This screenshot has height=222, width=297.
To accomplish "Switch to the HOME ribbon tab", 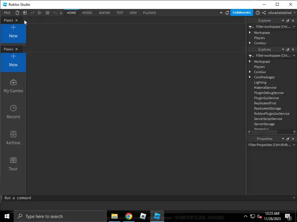I will tap(71, 13).
